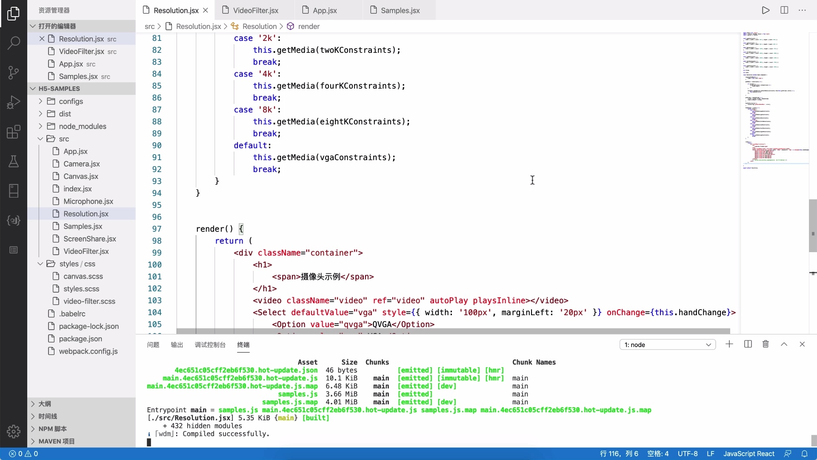Open the Run and Debug view
The image size is (817, 460).
pos(14,102)
